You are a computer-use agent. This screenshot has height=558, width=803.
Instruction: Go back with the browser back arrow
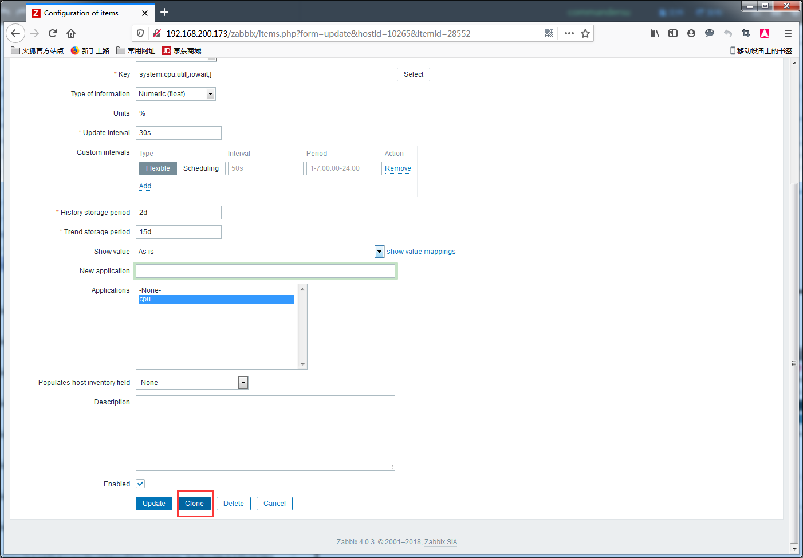click(15, 33)
